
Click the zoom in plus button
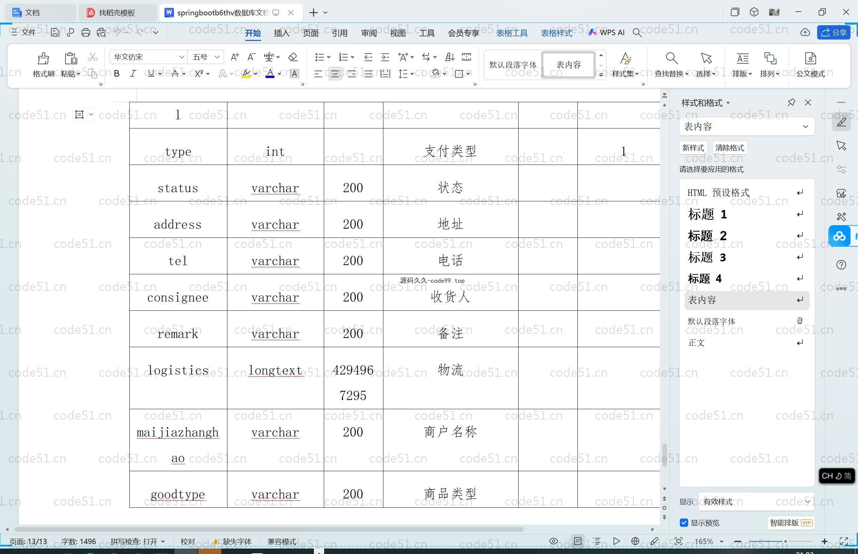tap(825, 541)
